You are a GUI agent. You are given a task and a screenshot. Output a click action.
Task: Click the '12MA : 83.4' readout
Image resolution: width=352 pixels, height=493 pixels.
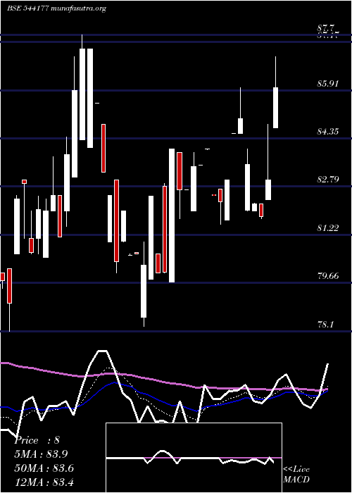point(44,482)
